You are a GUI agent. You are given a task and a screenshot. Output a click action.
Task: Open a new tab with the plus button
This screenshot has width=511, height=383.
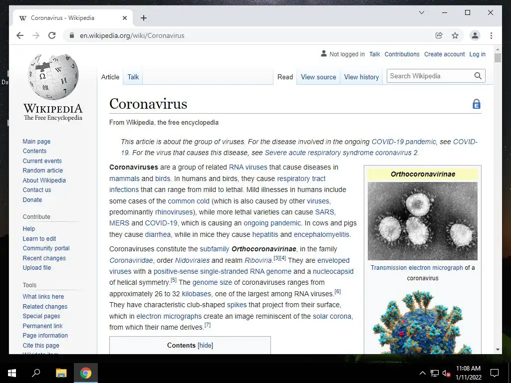(x=143, y=18)
